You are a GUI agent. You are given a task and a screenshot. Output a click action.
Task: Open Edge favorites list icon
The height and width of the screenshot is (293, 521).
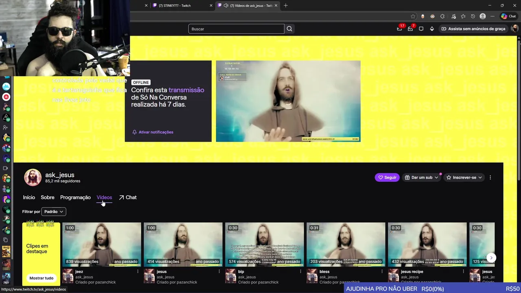(x=463, y=16)
